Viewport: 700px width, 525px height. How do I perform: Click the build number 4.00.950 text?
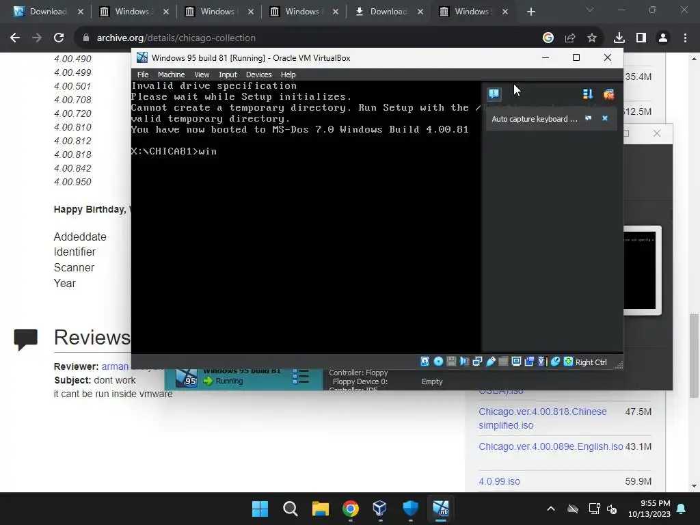[x=72, y=182]
